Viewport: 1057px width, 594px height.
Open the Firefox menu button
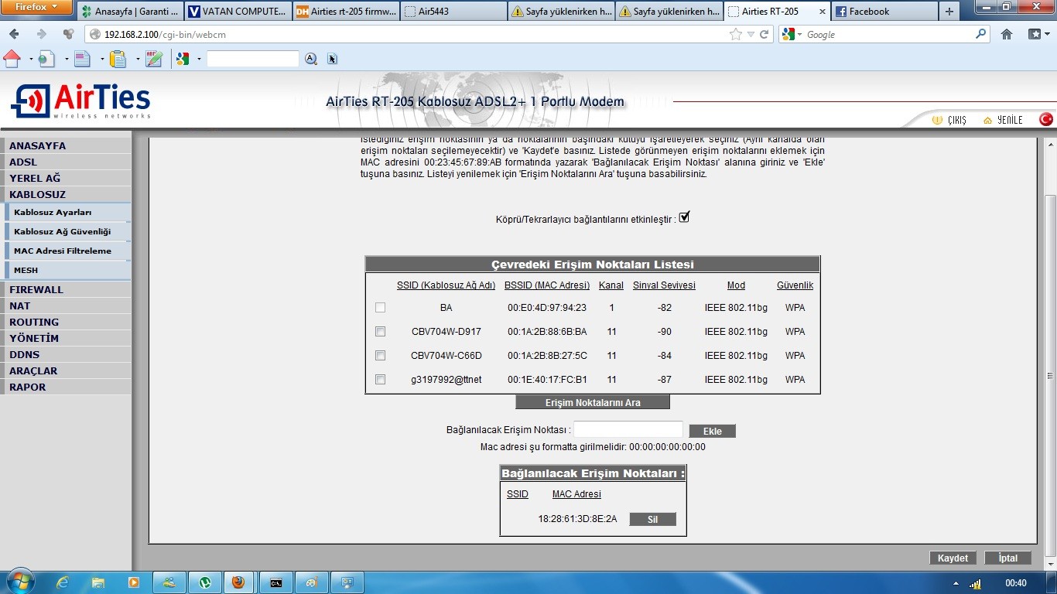(x=36, y=8)
